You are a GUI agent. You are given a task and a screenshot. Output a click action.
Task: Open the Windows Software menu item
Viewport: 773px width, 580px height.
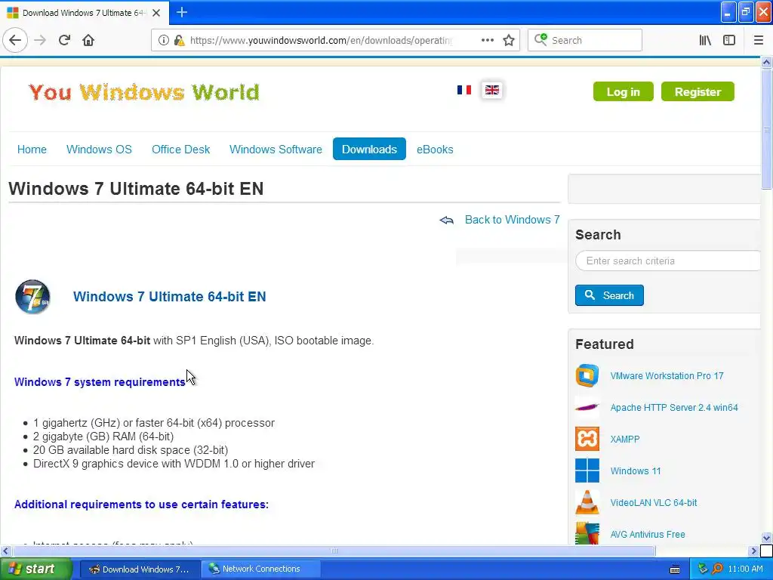click(276, 150)
